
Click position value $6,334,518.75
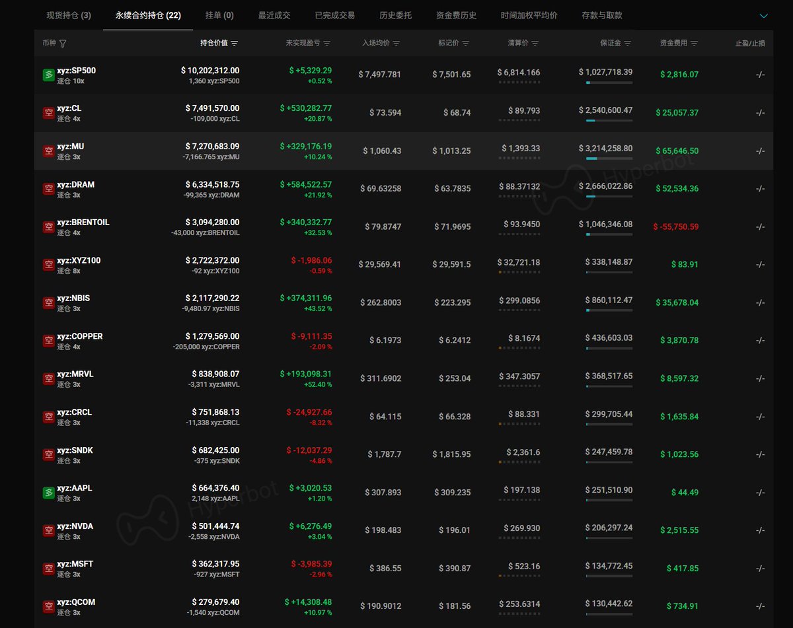click(x=212, y=184)
